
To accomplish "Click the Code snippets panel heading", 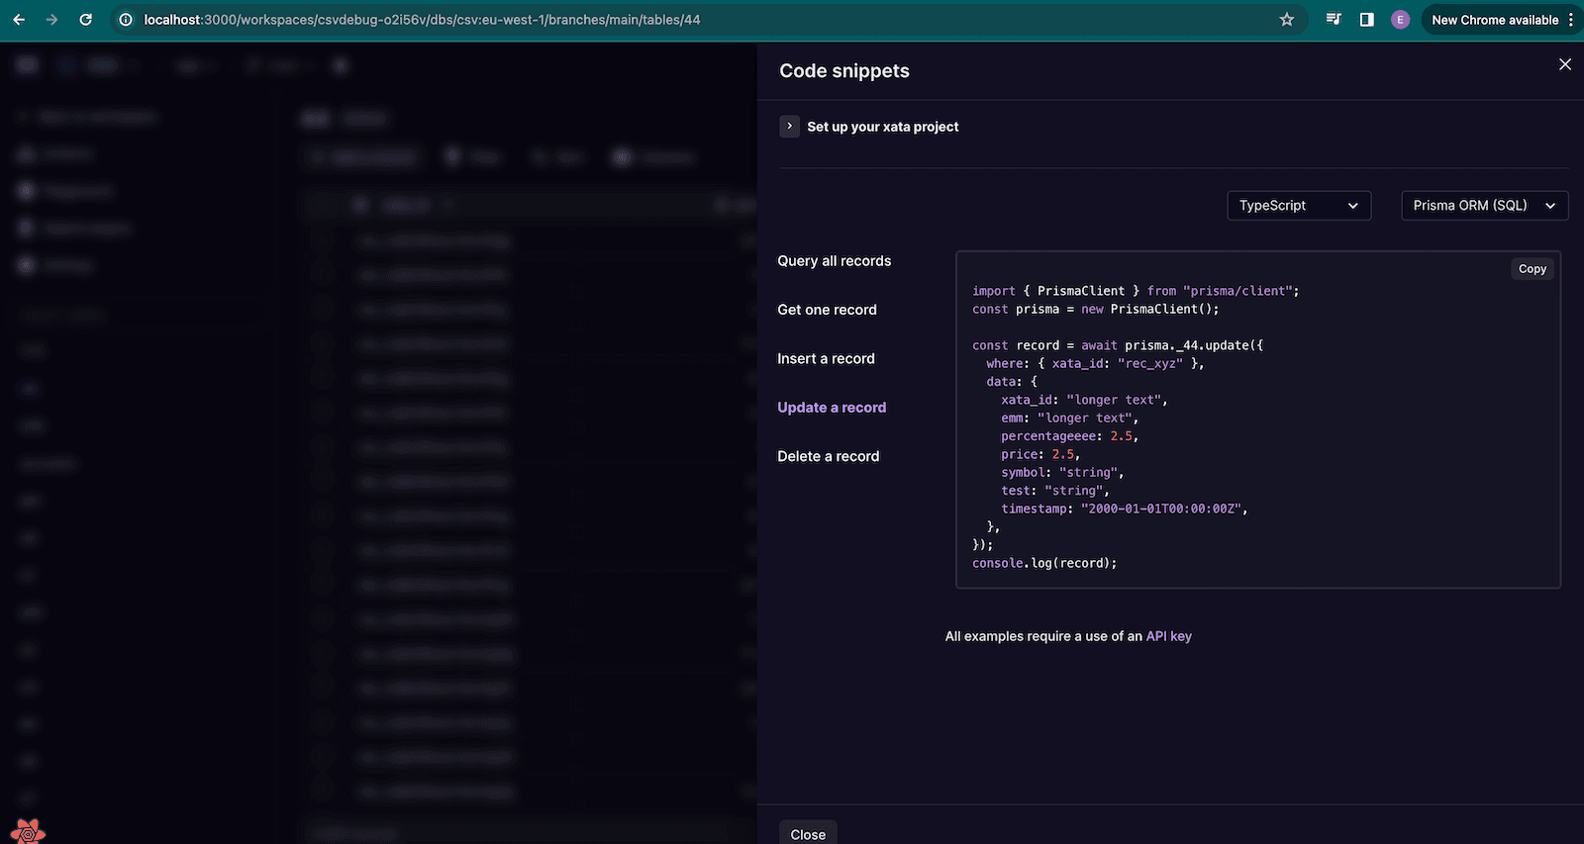I will (844, 71).
